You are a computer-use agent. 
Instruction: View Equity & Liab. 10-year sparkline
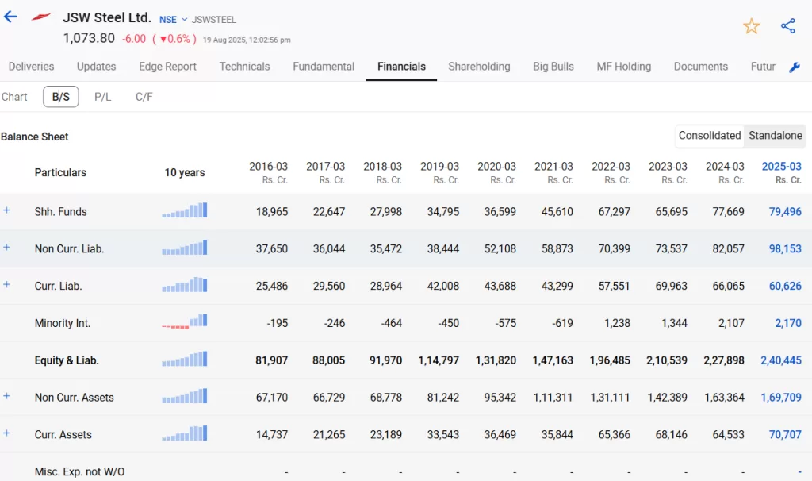tap(184, 360)
